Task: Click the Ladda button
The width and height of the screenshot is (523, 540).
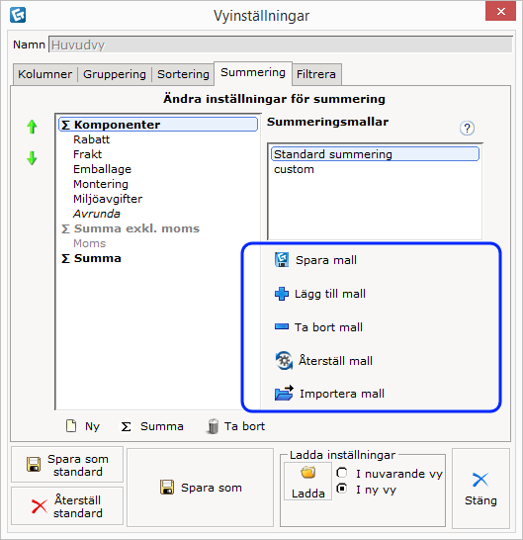Action: (307, 482)
